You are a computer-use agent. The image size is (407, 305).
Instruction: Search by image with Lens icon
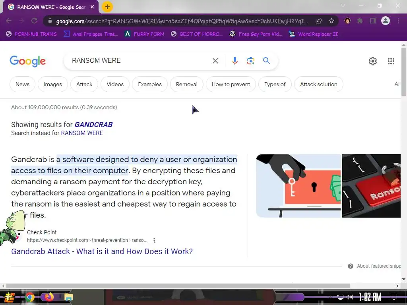(250, 61)
